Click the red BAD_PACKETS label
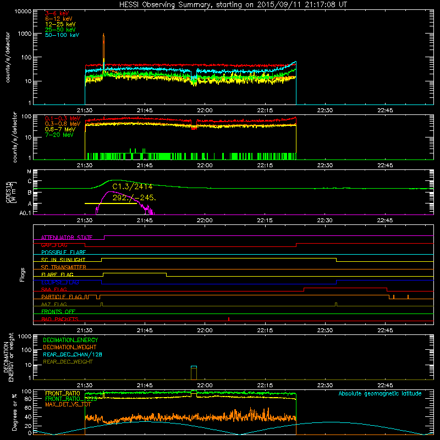 tap(60, 319)
